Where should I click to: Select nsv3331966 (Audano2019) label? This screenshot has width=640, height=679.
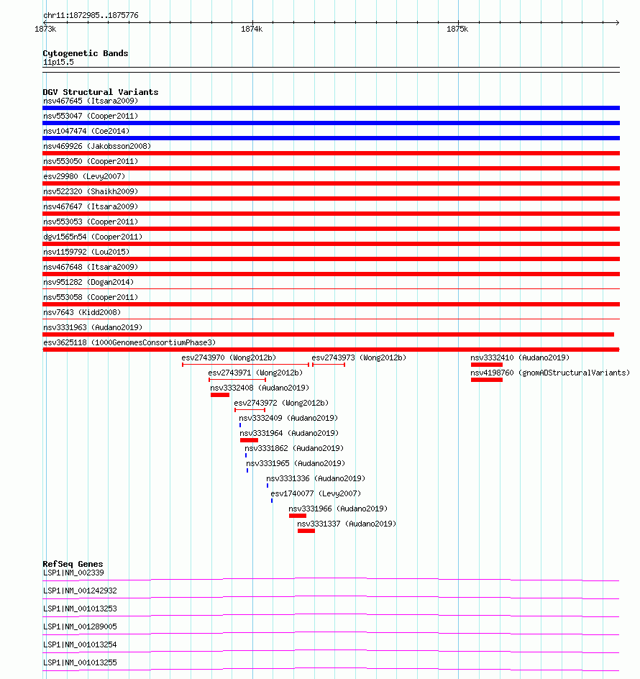pyautogui.click(x=338, y=509)
